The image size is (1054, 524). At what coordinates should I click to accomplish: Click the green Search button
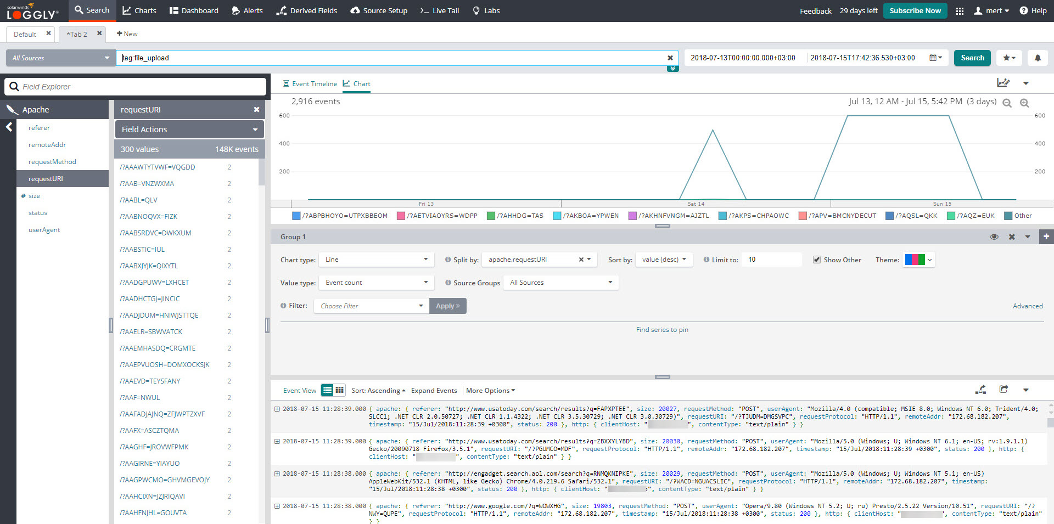point(972,58)
